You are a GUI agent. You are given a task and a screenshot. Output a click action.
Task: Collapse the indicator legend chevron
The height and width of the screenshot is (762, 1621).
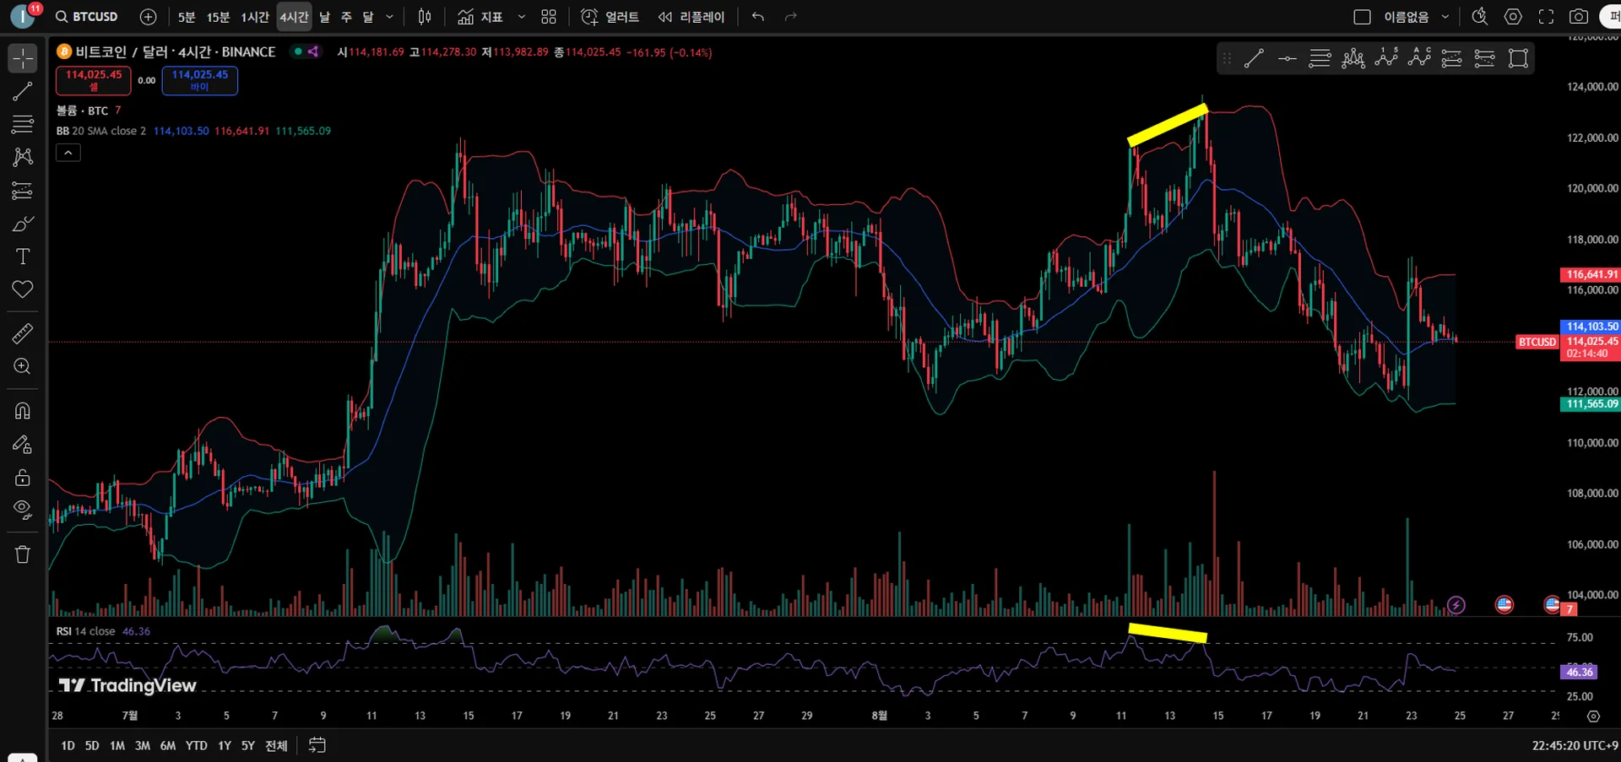pyautogui.click(x=68, y=153)
